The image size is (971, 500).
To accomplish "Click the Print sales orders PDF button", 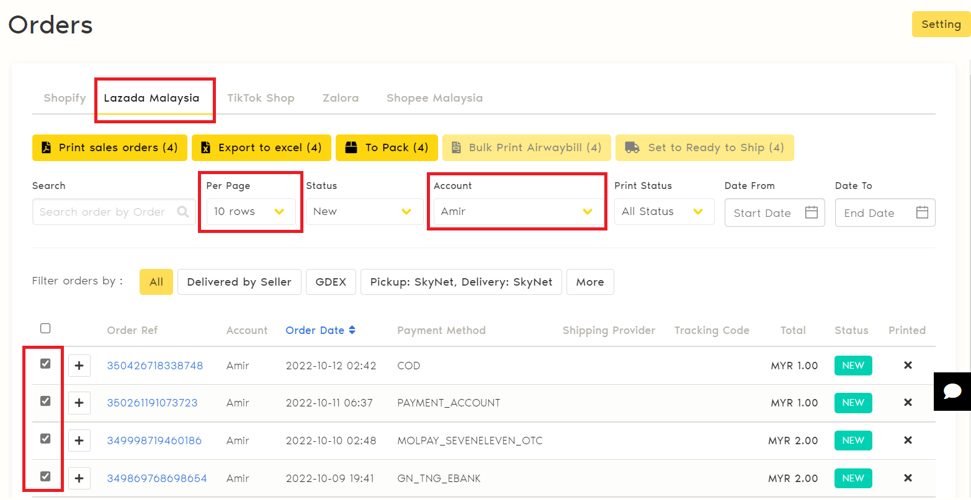I will click(x=109, y=147).
